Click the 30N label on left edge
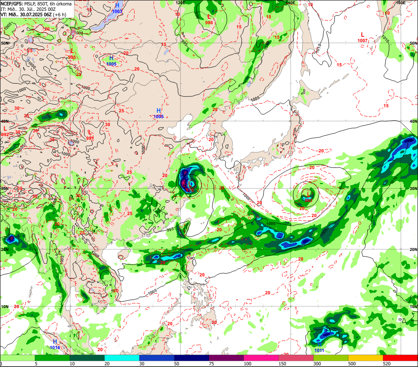 (5, 189)
